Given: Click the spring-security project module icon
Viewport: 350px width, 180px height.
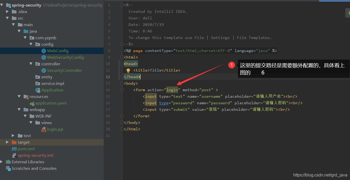Looking at the screenshot, I should pyautogui.click(x=8, y=5).
